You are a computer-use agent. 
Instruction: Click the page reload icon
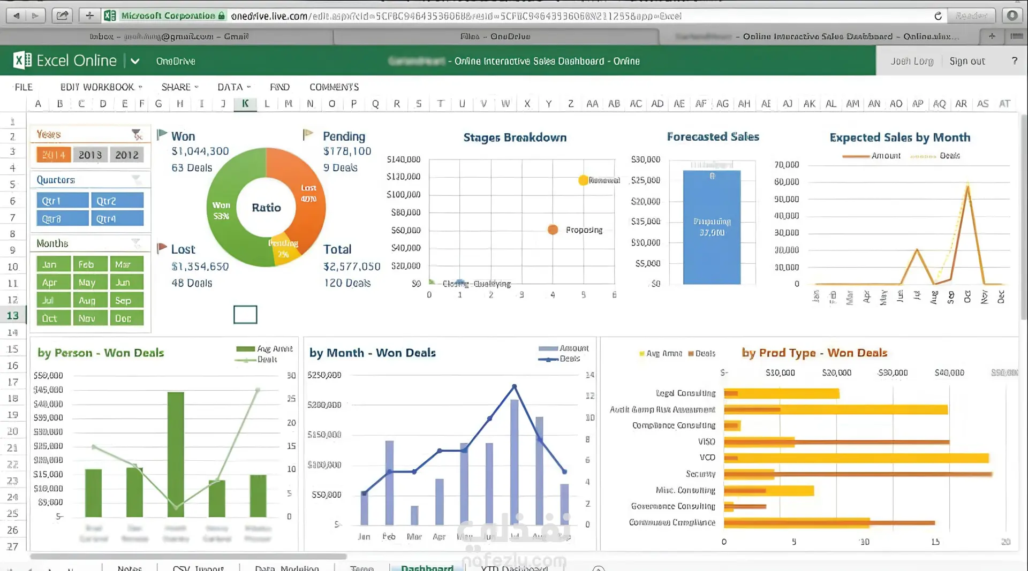point(938,16)
